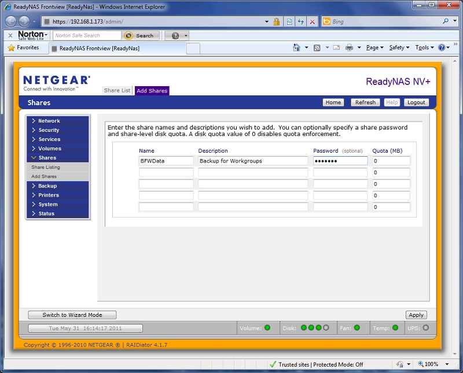Open the Print dropdown arrow

point(359,47)
